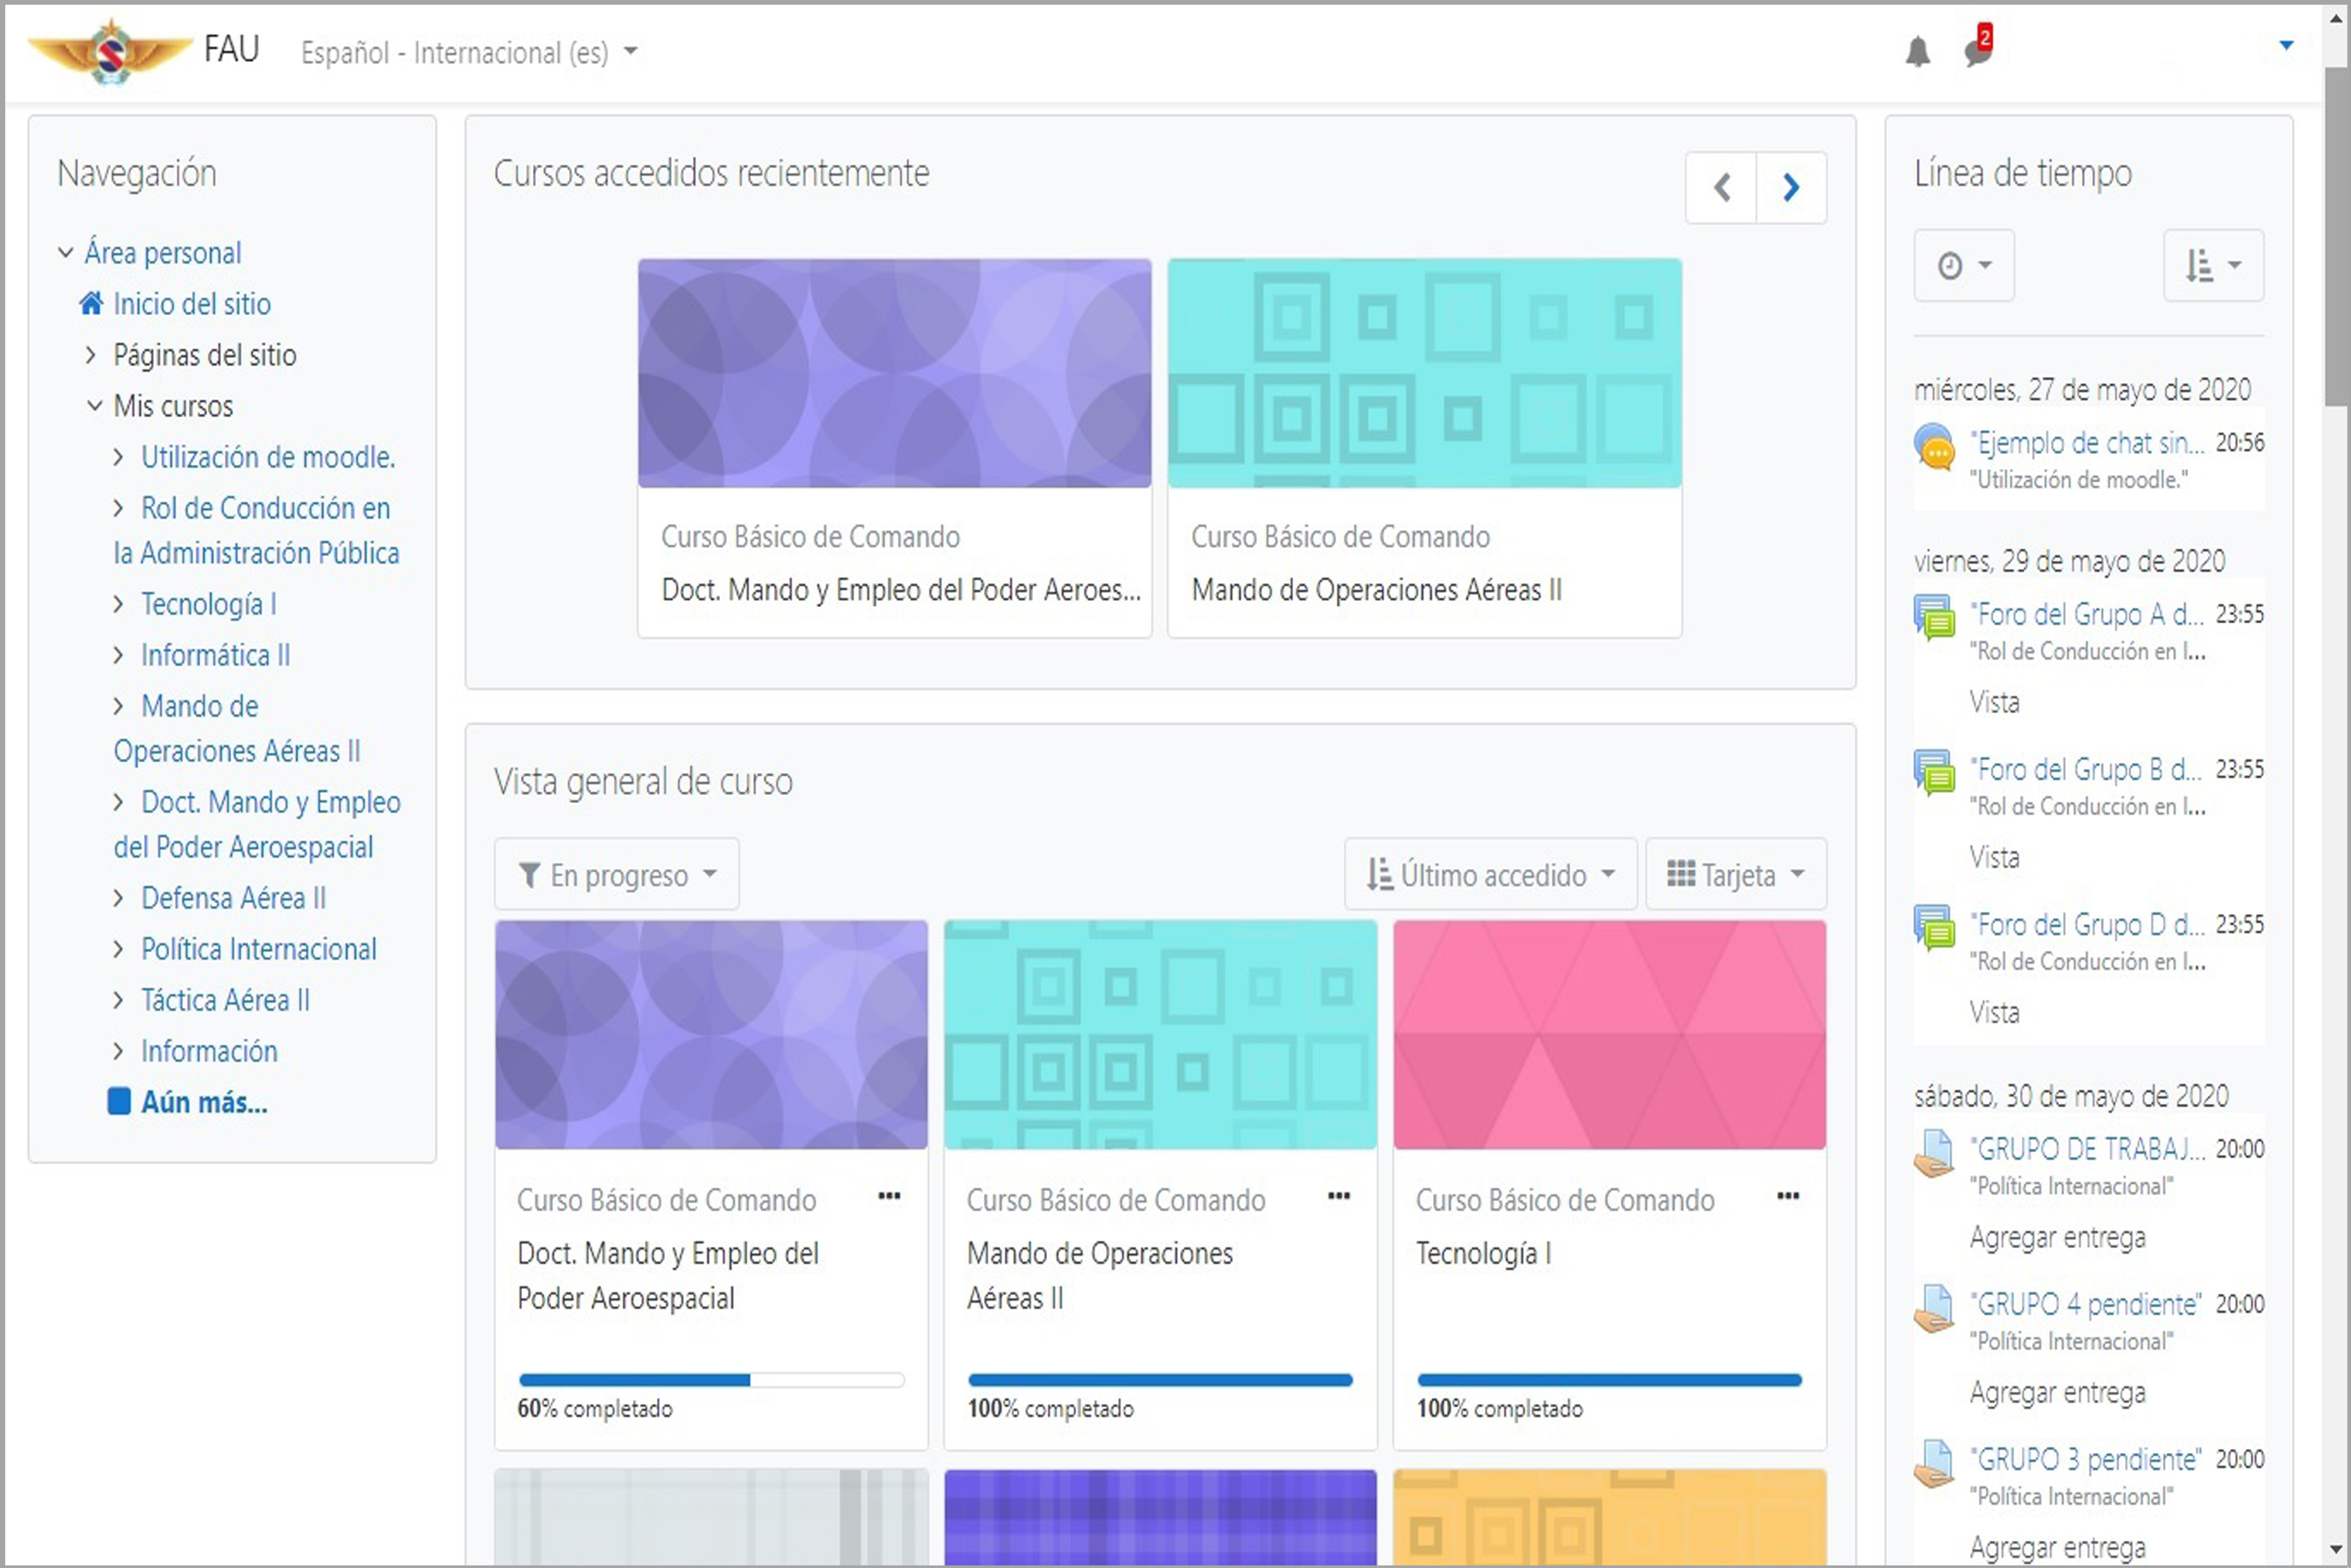Open the En progreso filter dropdown
This screenshot has height=1568, width=2351.
617,875
